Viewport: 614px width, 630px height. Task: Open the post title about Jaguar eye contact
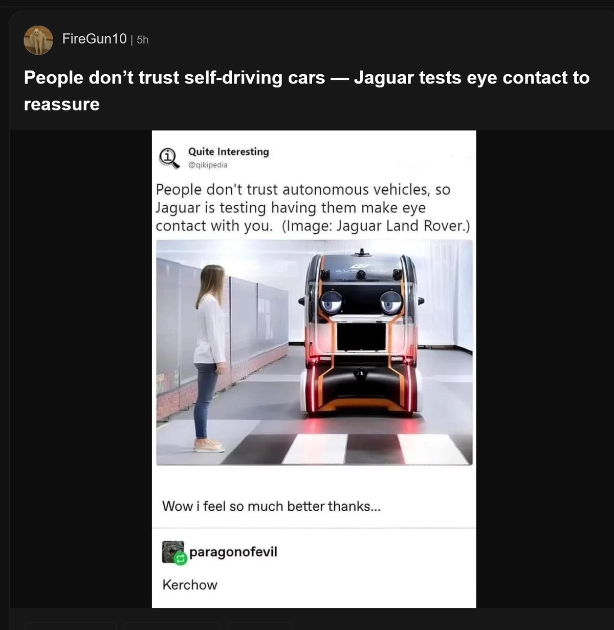[x=306, y=91]
